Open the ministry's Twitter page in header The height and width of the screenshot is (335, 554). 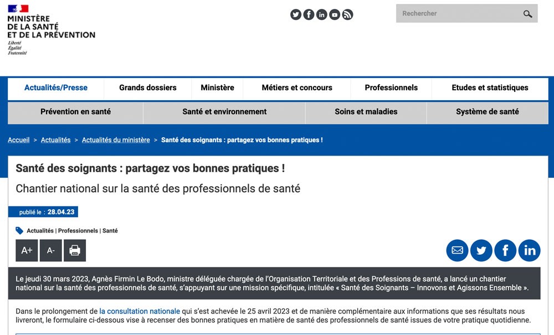tap(296, 15)
